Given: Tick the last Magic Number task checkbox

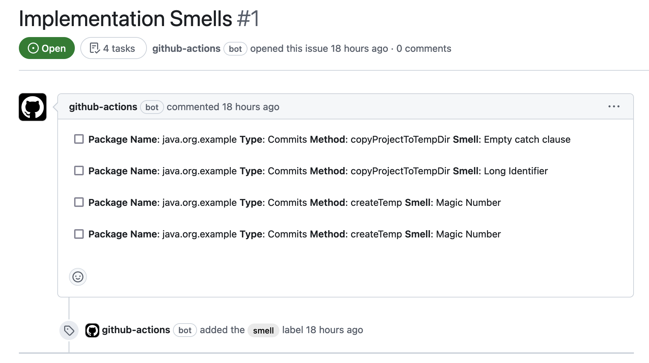Looking at the screenshot, I should pos(79,234).
